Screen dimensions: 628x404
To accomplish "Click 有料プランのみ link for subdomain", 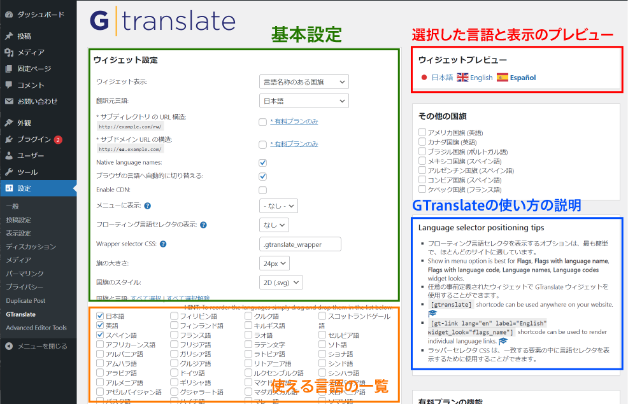I will coord(294,144).
